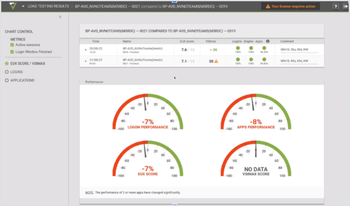Screen dimensions: 350x206
Task: Uncheck the Active sessions checkbox
Action: 12,45
